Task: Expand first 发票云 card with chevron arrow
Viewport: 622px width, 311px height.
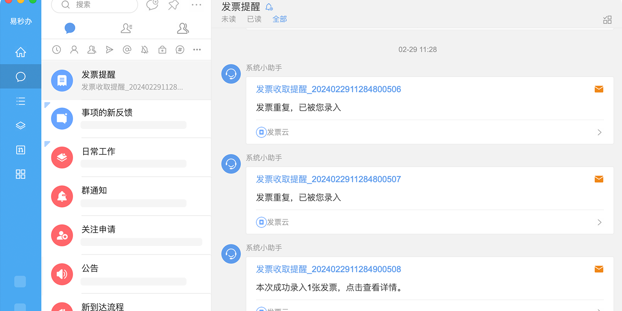Action: (x=599, y=132)
